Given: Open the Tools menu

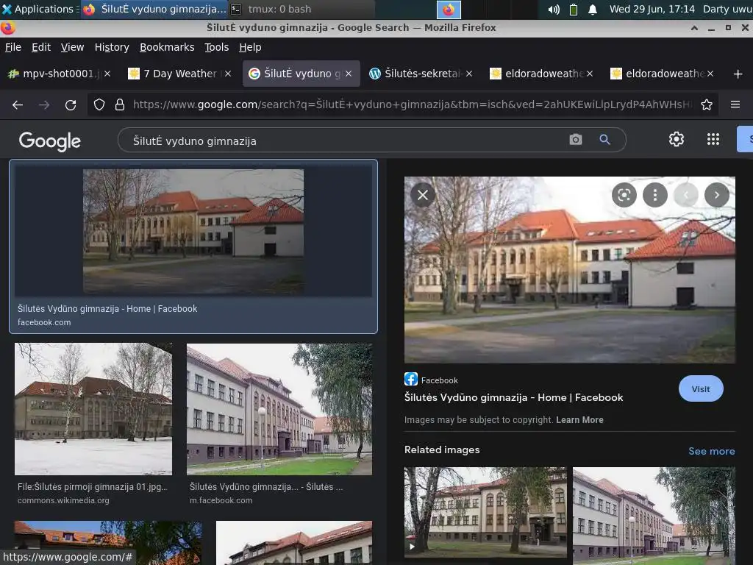Looking at the screenshot, I should (217, 47).
